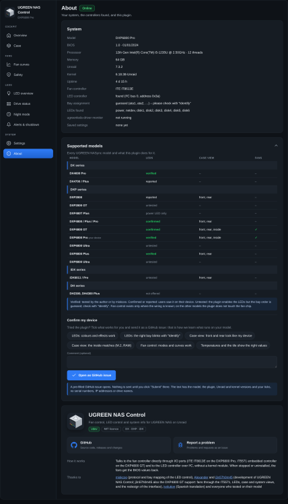Click the 'Confirm my device' heading
Screen dimensions: 288x504
(82, 320)
